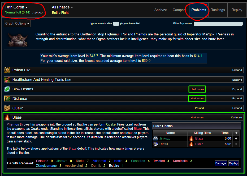Collapse the Blaze section
Viewport: 247px width, 176px height.
pos(236,118)
